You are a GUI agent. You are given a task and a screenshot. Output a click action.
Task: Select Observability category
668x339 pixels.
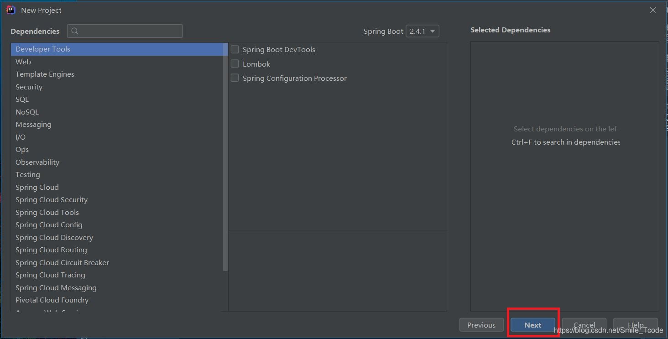(117, 162)
